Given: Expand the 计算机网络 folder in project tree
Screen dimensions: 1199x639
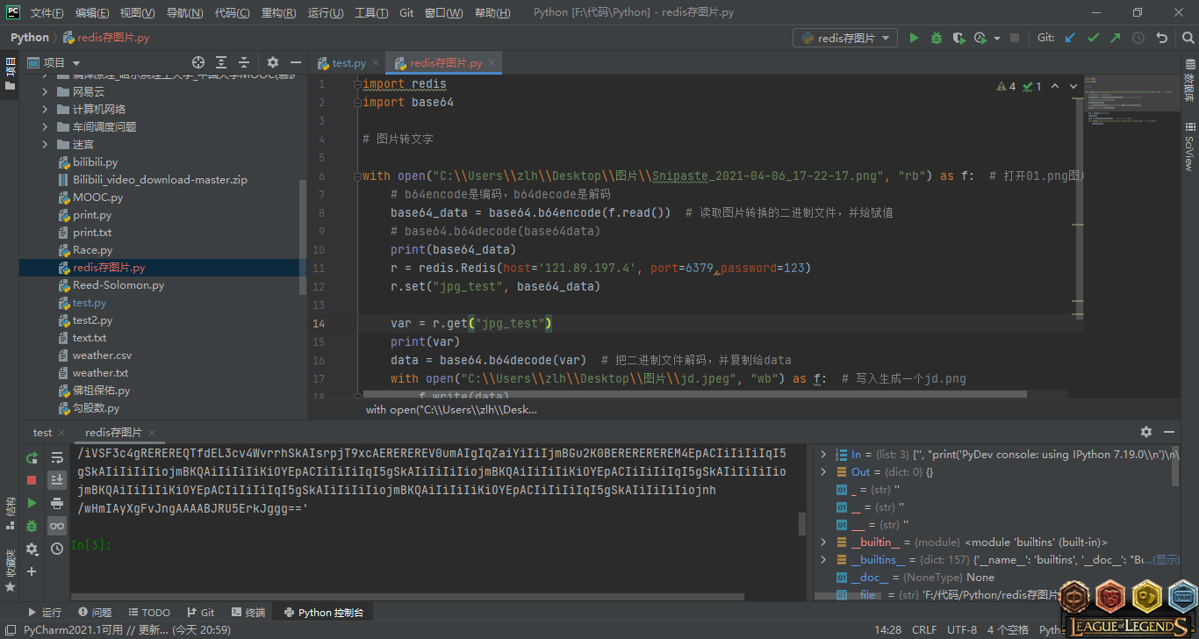Looking at the screenshot, I should coord(45,109).
